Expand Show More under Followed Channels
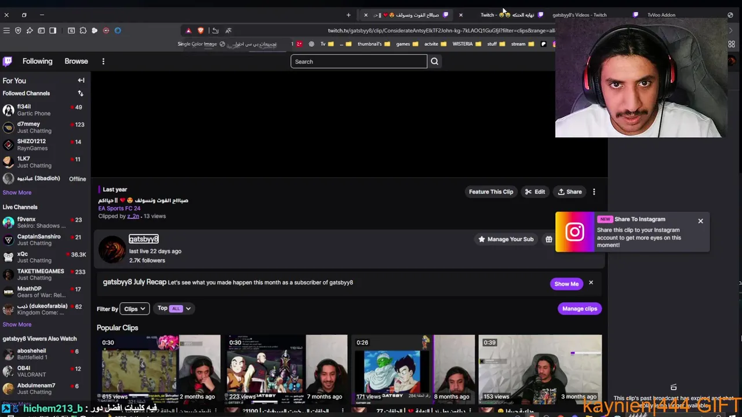 [17, 192]
